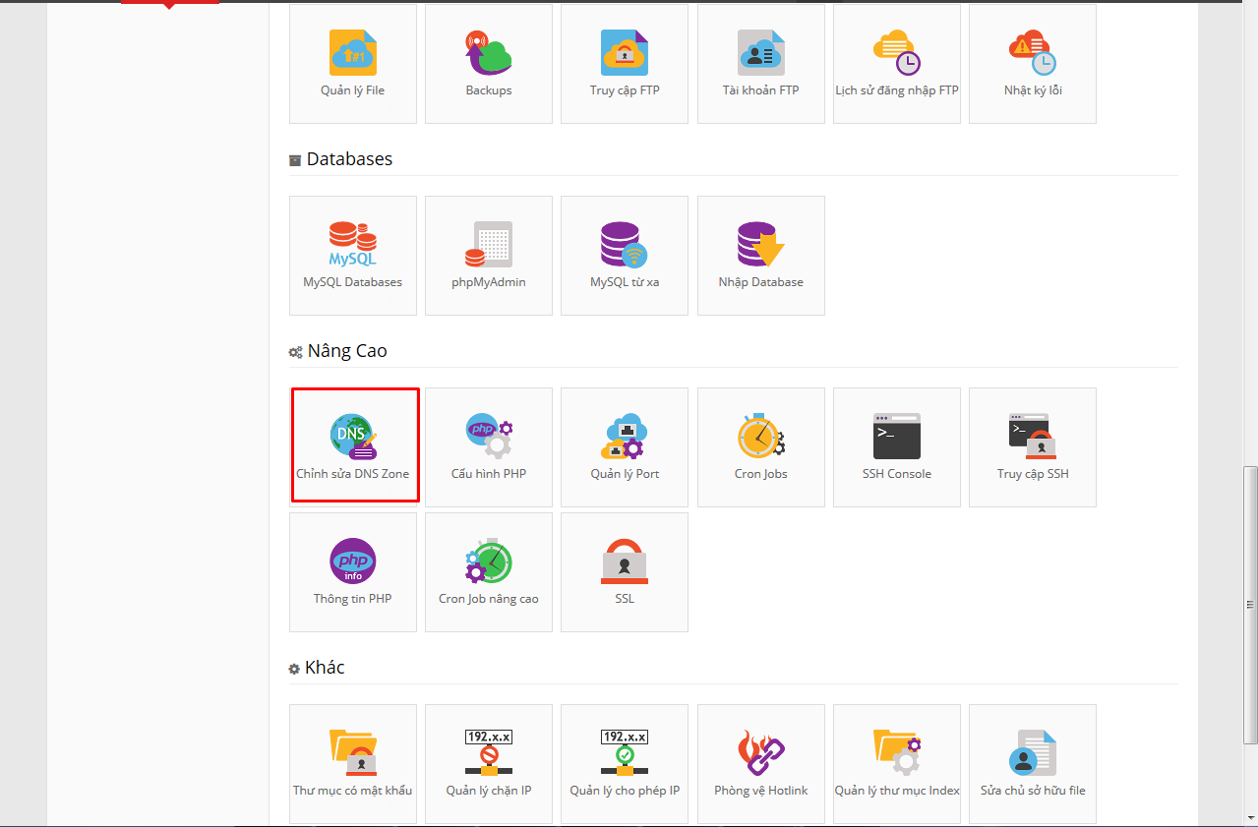Open Truy cập SSH access
Image resolution: width=1258 pixels, height=827 pixels.
1033,447
